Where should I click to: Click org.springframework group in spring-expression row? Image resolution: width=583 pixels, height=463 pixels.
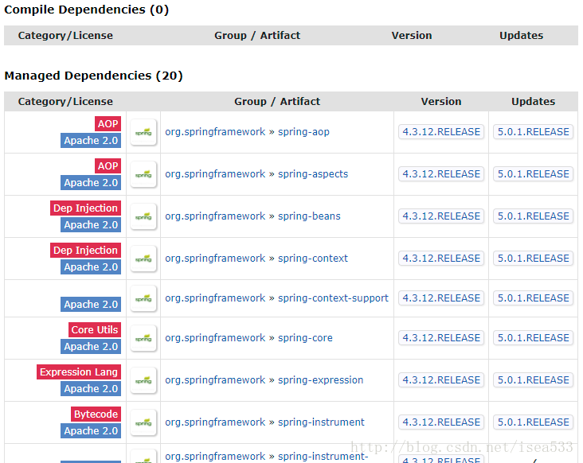pos(215,379)
